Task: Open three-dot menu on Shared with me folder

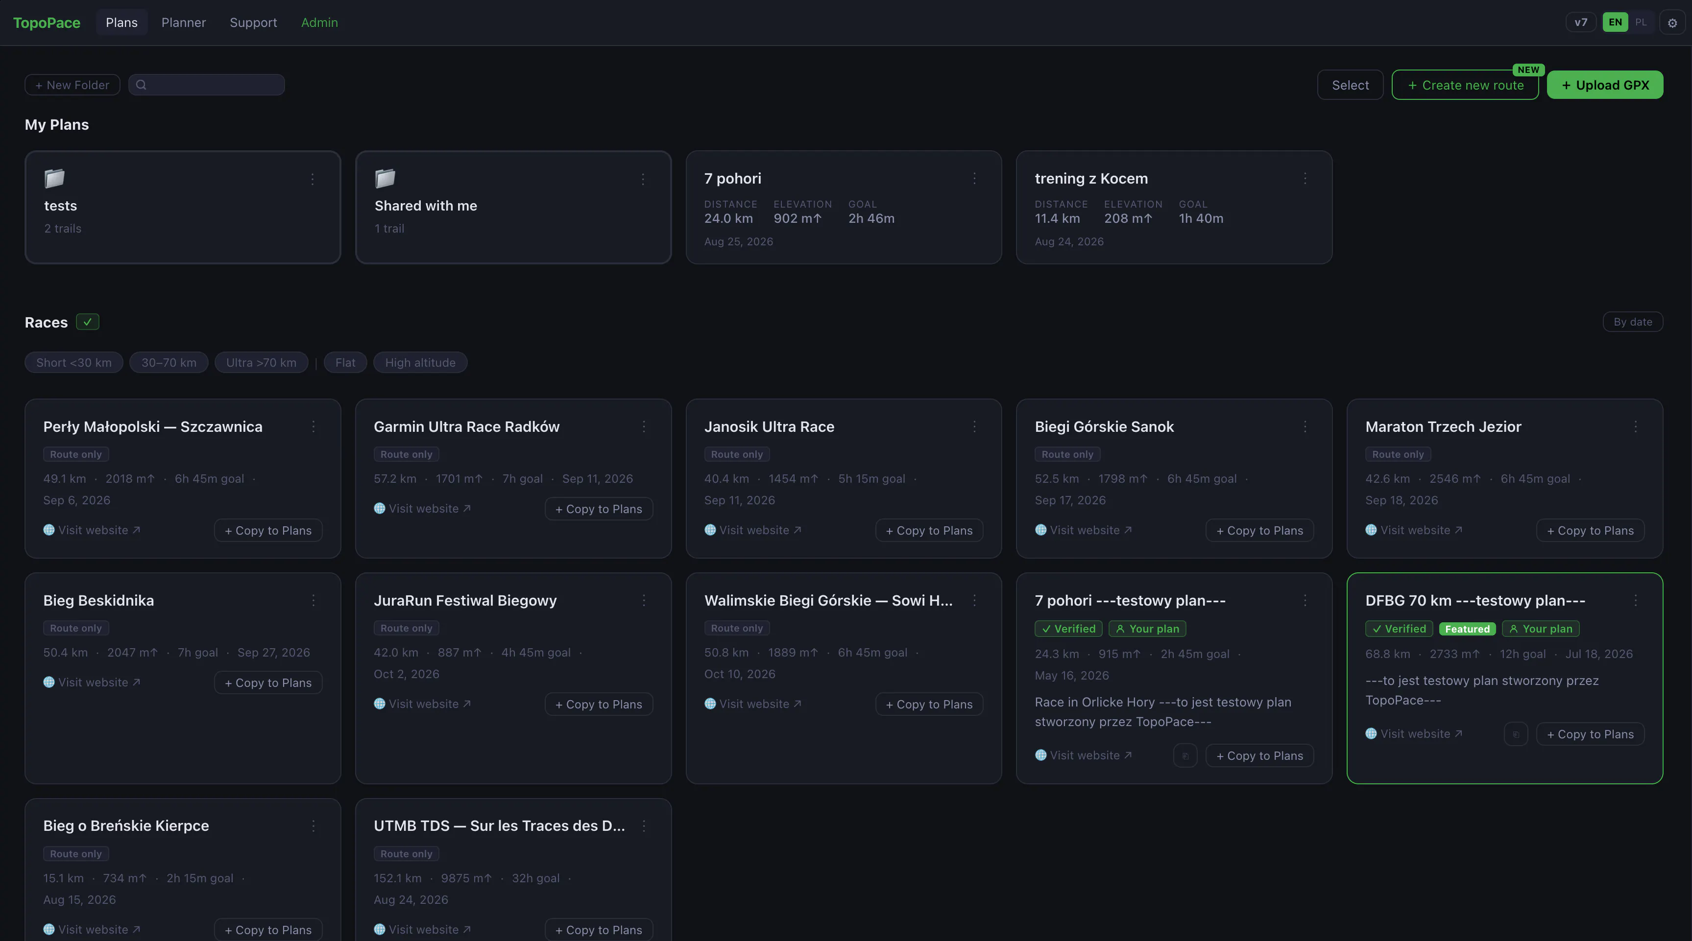Action: click(643, 179)
